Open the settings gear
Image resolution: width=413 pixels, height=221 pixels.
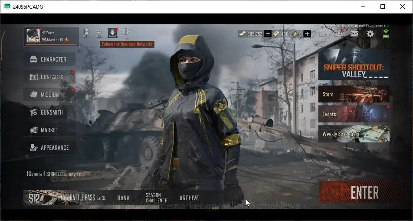point(370,34)
